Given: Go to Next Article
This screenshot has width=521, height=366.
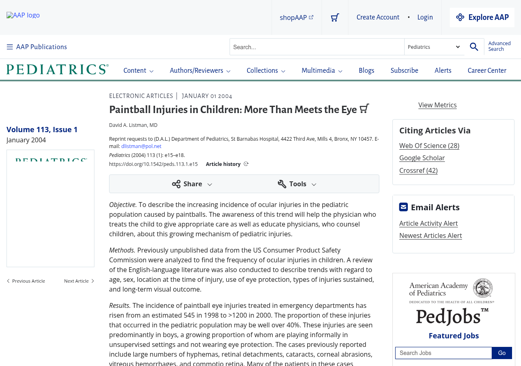Looking at the screenshot, I should pyautogui.click(x=79, y=281).
